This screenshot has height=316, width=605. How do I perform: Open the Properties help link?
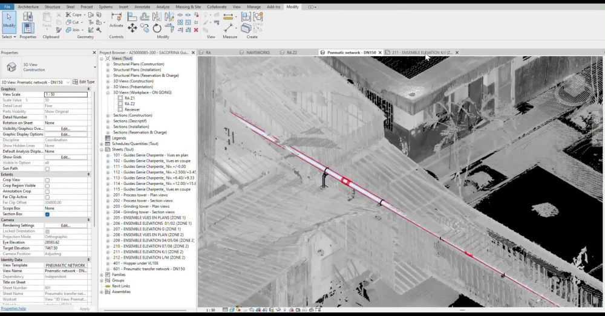coord(13,309)
